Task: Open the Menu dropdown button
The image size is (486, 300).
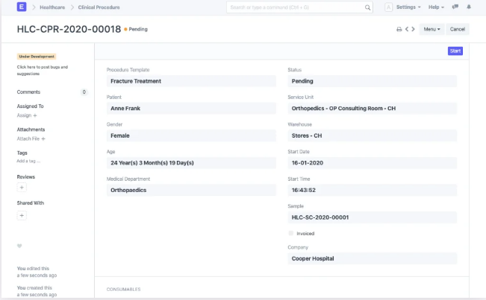Action: point(432,29)
